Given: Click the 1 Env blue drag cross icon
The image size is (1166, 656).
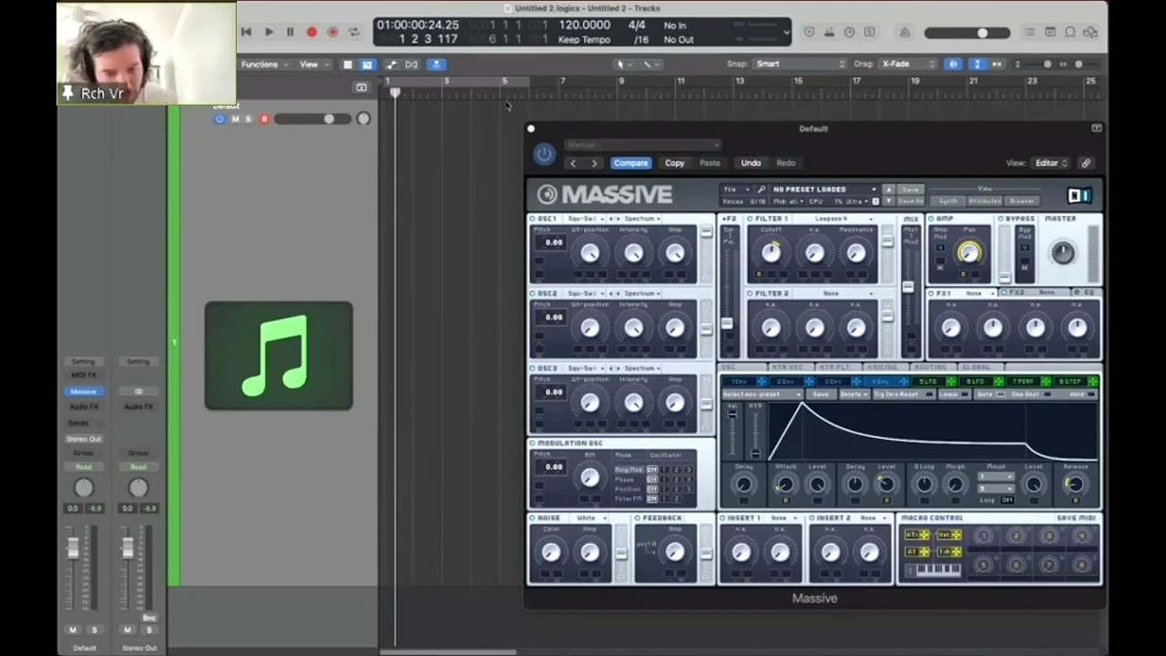Looking at the screenshot, I should click(x=762, y=382).
